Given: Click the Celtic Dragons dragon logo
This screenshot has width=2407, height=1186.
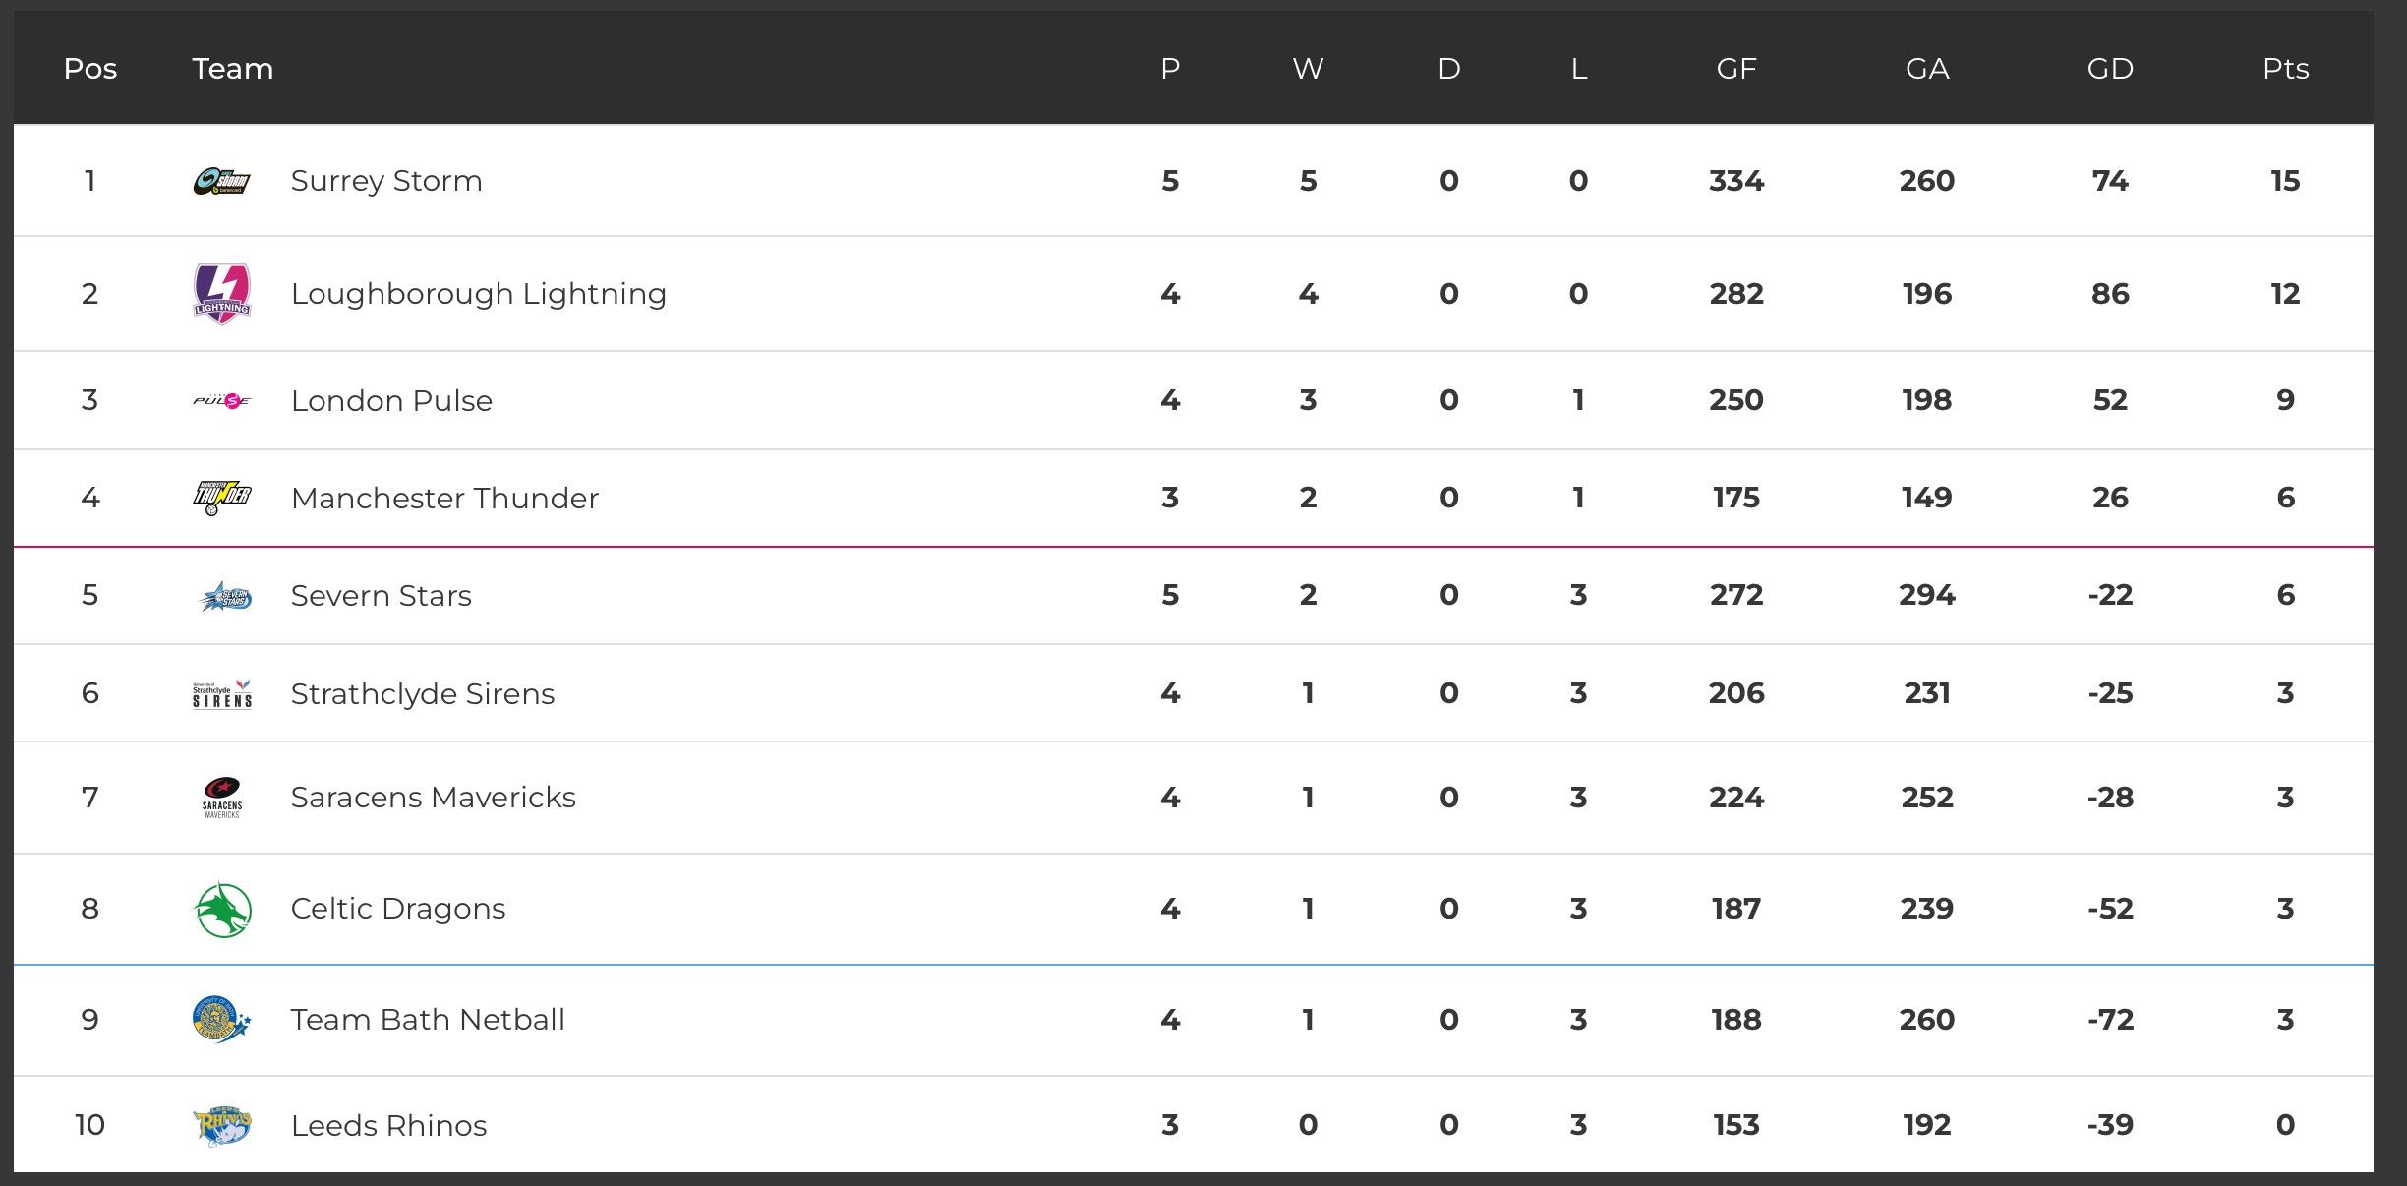Looking at the screenshot, I should pyautogui.click(x=223, y=910).
